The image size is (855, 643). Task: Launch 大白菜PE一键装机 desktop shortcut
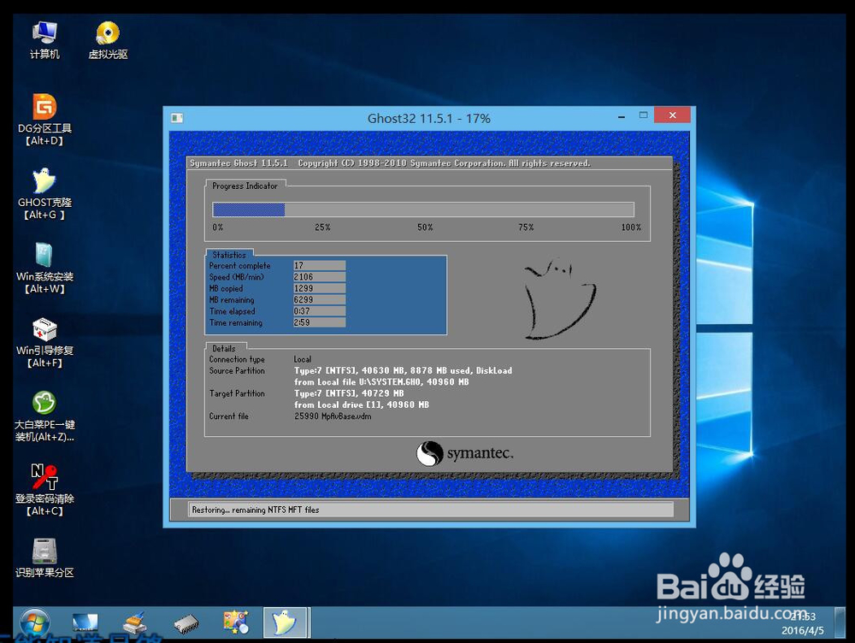(x=44, y=416)
